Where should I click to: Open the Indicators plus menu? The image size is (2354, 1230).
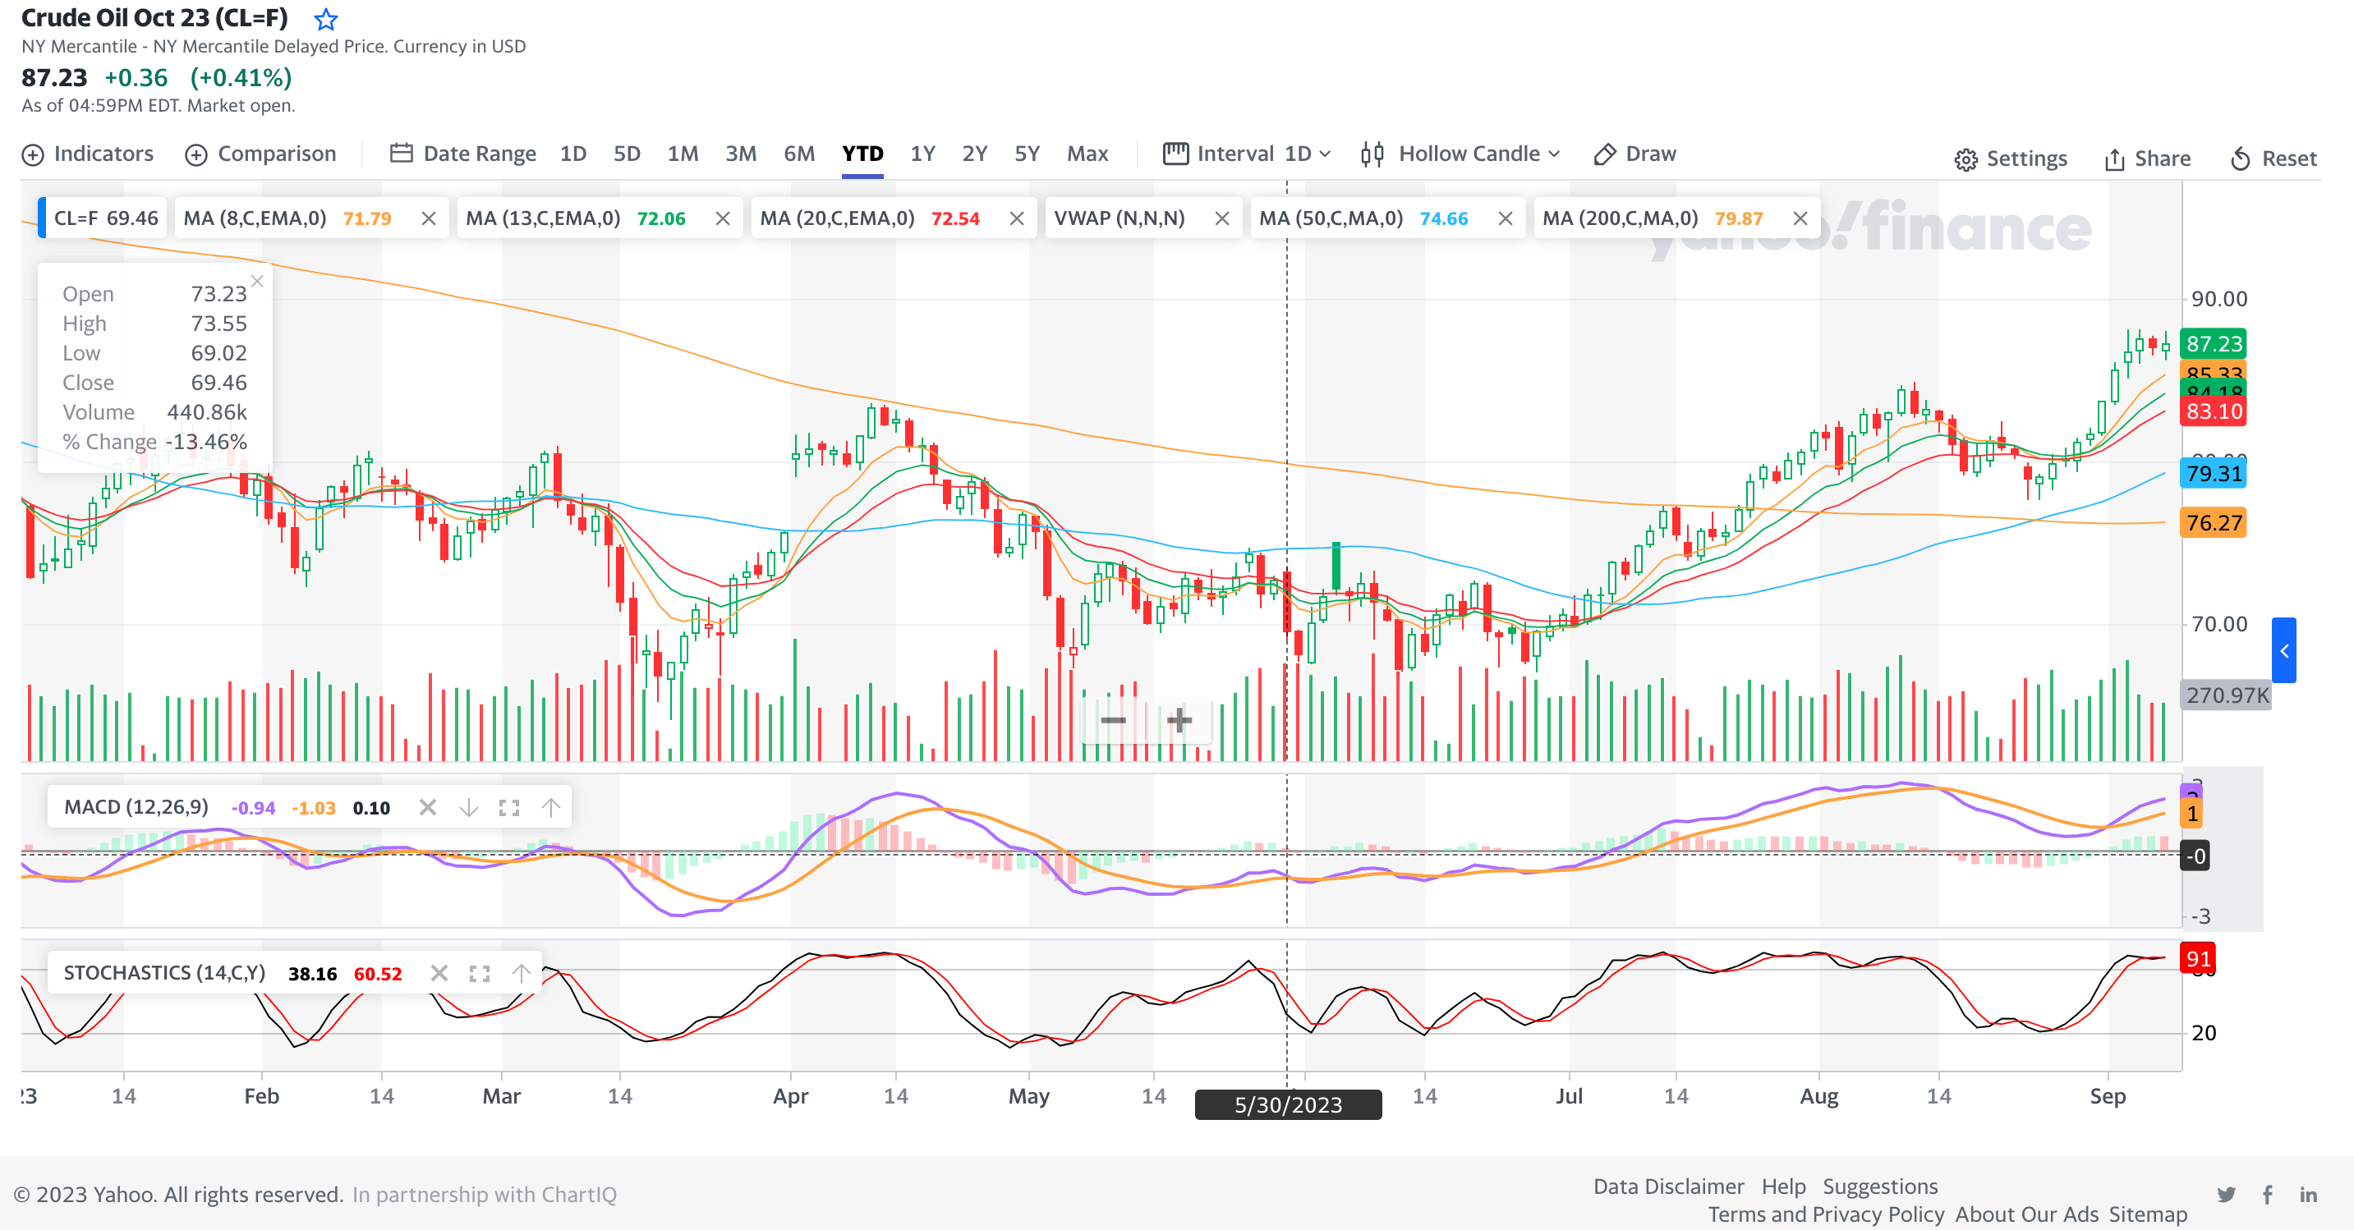click(x=33, y=154)
